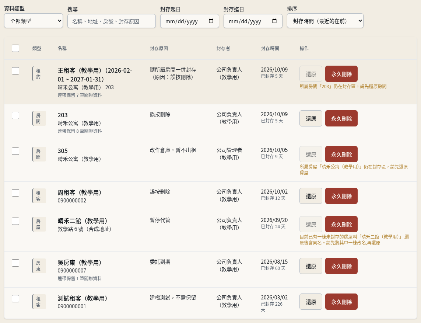
Task: Click warning about room 203 still archived
Action: [x=343, y=87]
